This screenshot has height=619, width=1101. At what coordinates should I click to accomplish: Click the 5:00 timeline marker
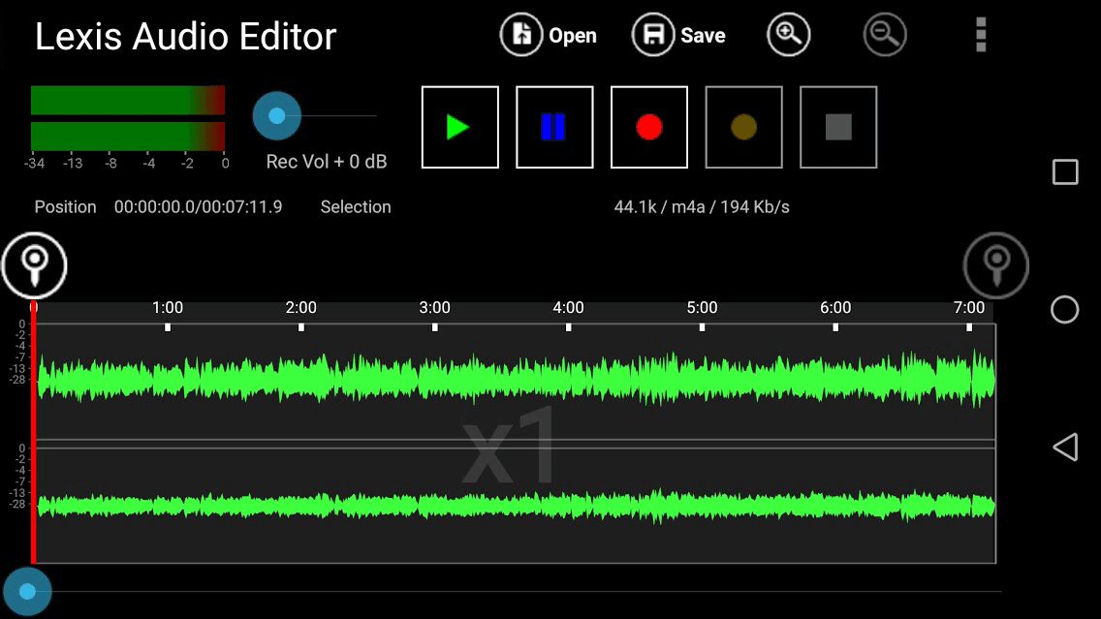tap(702, 307)
